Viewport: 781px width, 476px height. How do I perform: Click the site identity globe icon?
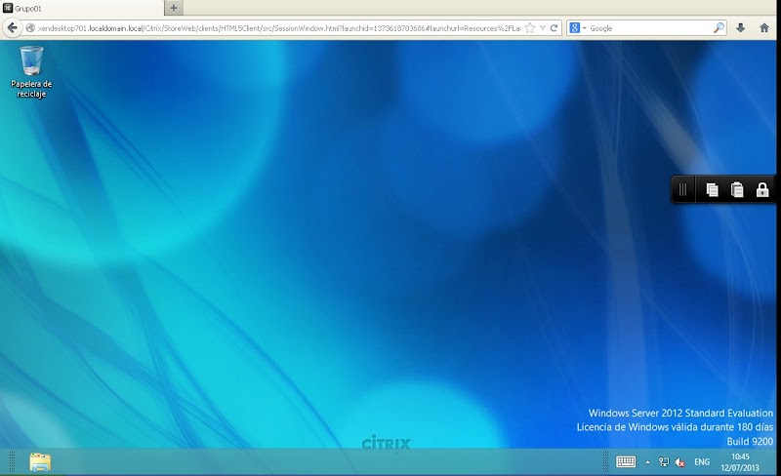click(30, 28)
